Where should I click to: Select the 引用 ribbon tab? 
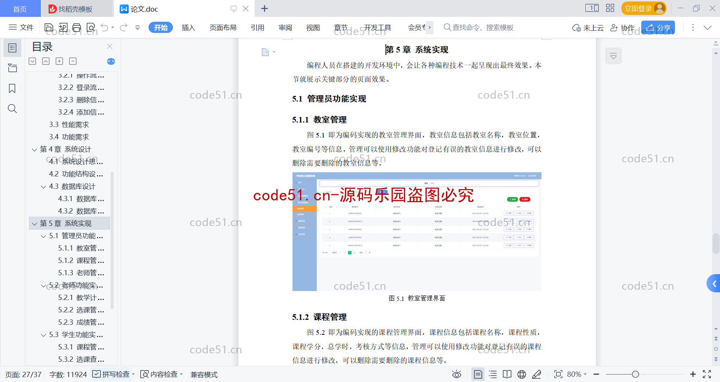coord(257,27)
